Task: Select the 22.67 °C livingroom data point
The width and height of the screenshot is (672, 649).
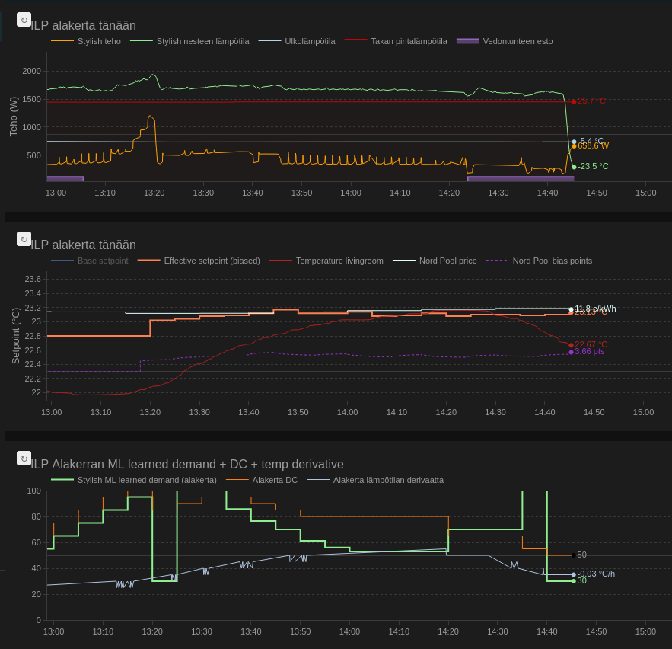Action: (x=571, y=345)
